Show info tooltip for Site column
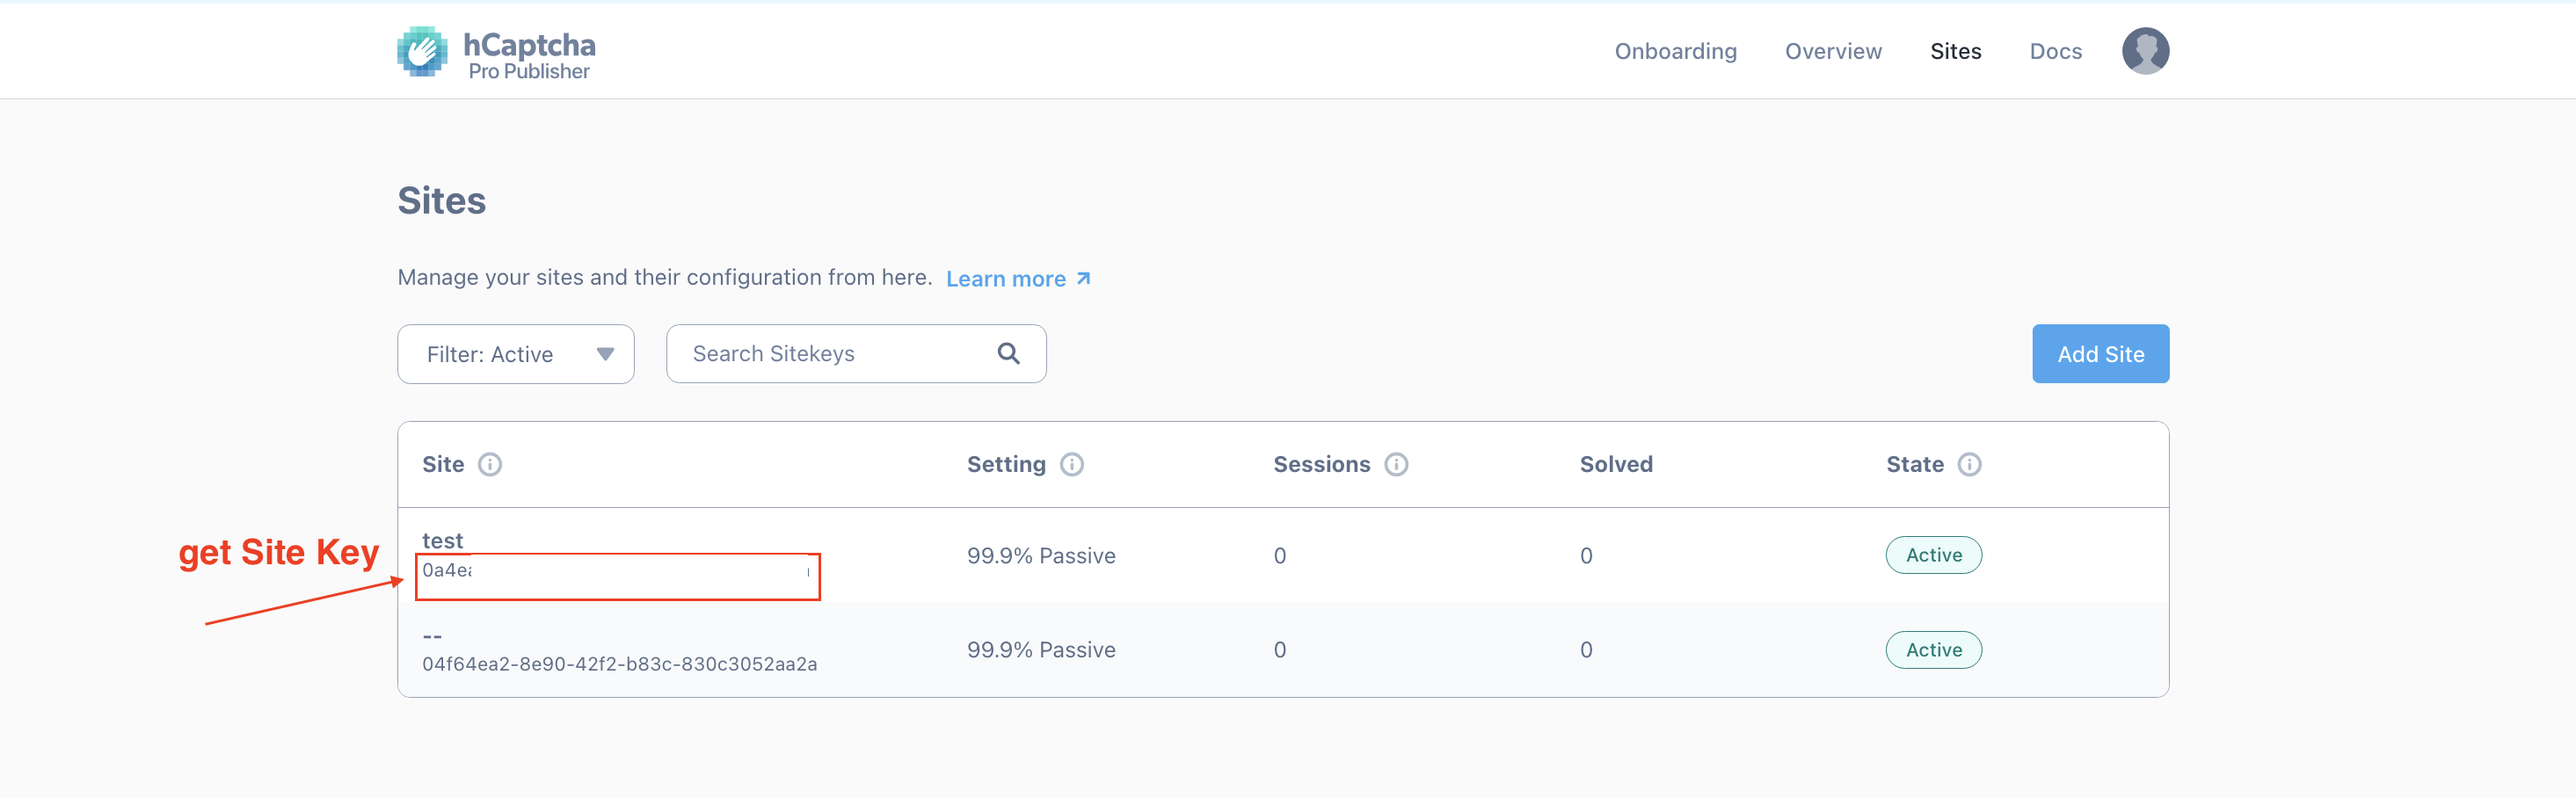The width and height of the screenshot is (2576, 798). [490, 464]
